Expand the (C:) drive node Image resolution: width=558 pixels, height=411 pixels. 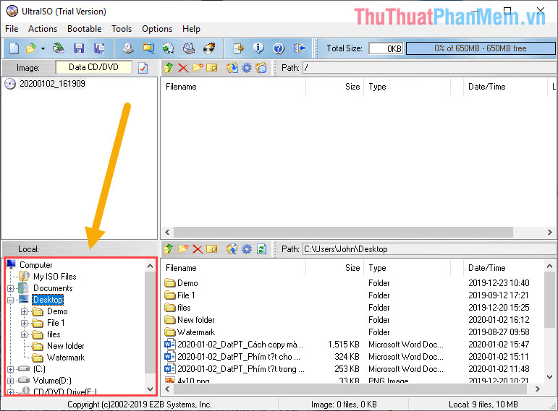coord(10,369)
